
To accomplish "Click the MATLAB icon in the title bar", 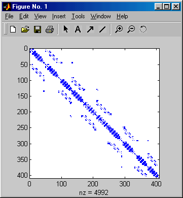I will [7, 7].
